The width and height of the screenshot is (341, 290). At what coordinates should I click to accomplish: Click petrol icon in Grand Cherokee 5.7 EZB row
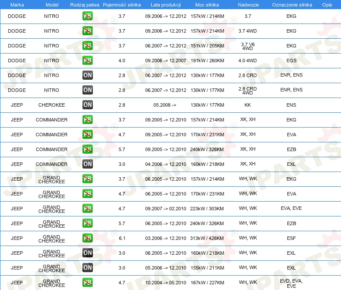click(87, 223)
